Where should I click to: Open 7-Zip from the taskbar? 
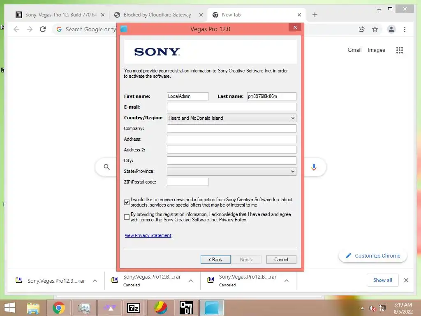click(x=134, y=308)
